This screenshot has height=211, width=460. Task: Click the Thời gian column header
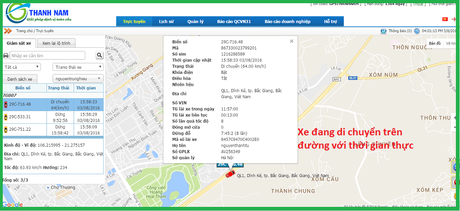pyautogui.click(x=89, y=88)
